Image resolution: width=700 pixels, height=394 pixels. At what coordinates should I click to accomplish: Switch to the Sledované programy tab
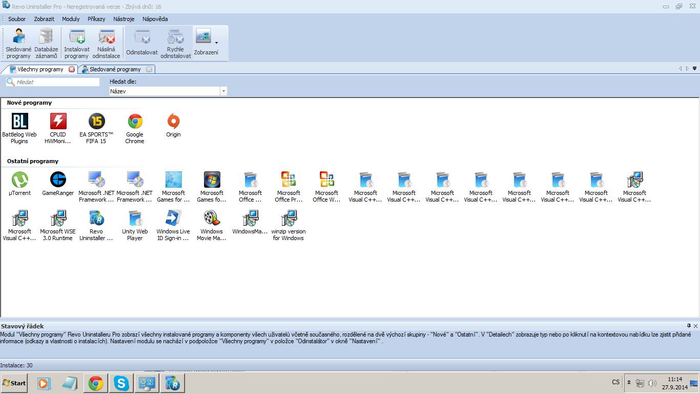click(x=115, y=69)
